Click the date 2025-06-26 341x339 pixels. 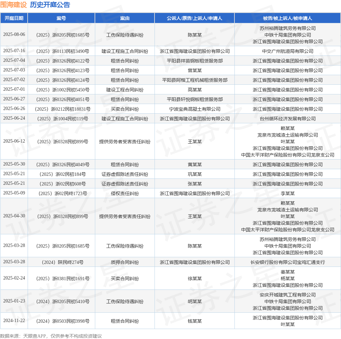[14, 109]
